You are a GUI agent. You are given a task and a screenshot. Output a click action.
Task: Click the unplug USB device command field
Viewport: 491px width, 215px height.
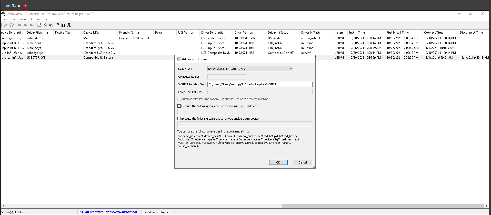click(245, 124)
